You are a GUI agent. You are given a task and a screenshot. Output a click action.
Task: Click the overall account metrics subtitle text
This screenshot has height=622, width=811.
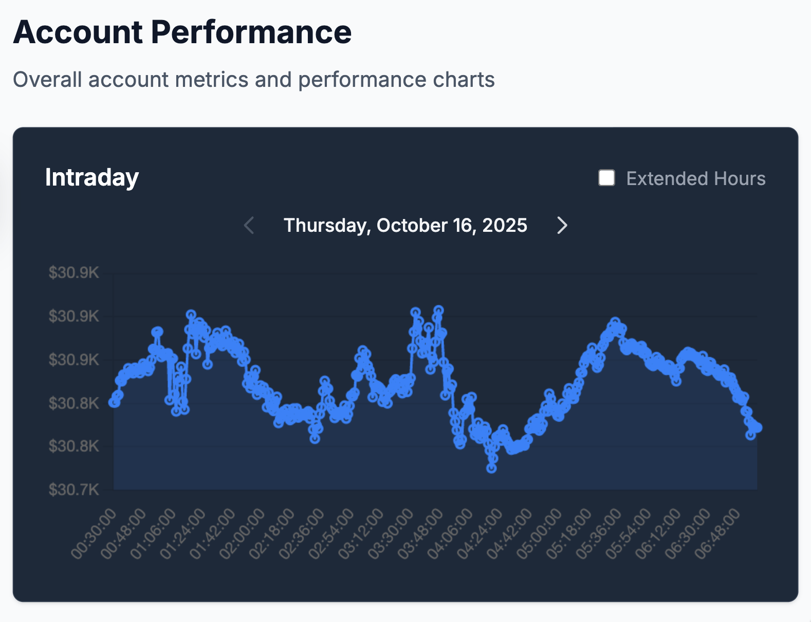click(253, 80)
